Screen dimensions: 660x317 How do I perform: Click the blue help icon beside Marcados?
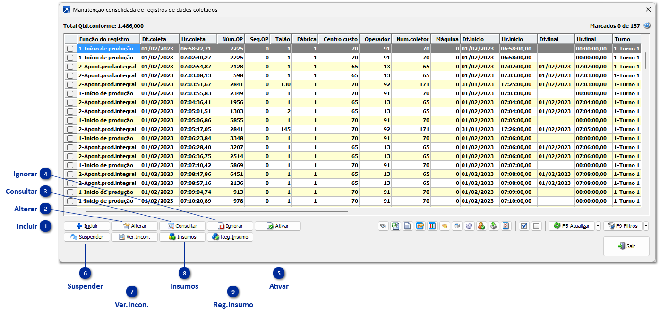[x=647, y=26]
